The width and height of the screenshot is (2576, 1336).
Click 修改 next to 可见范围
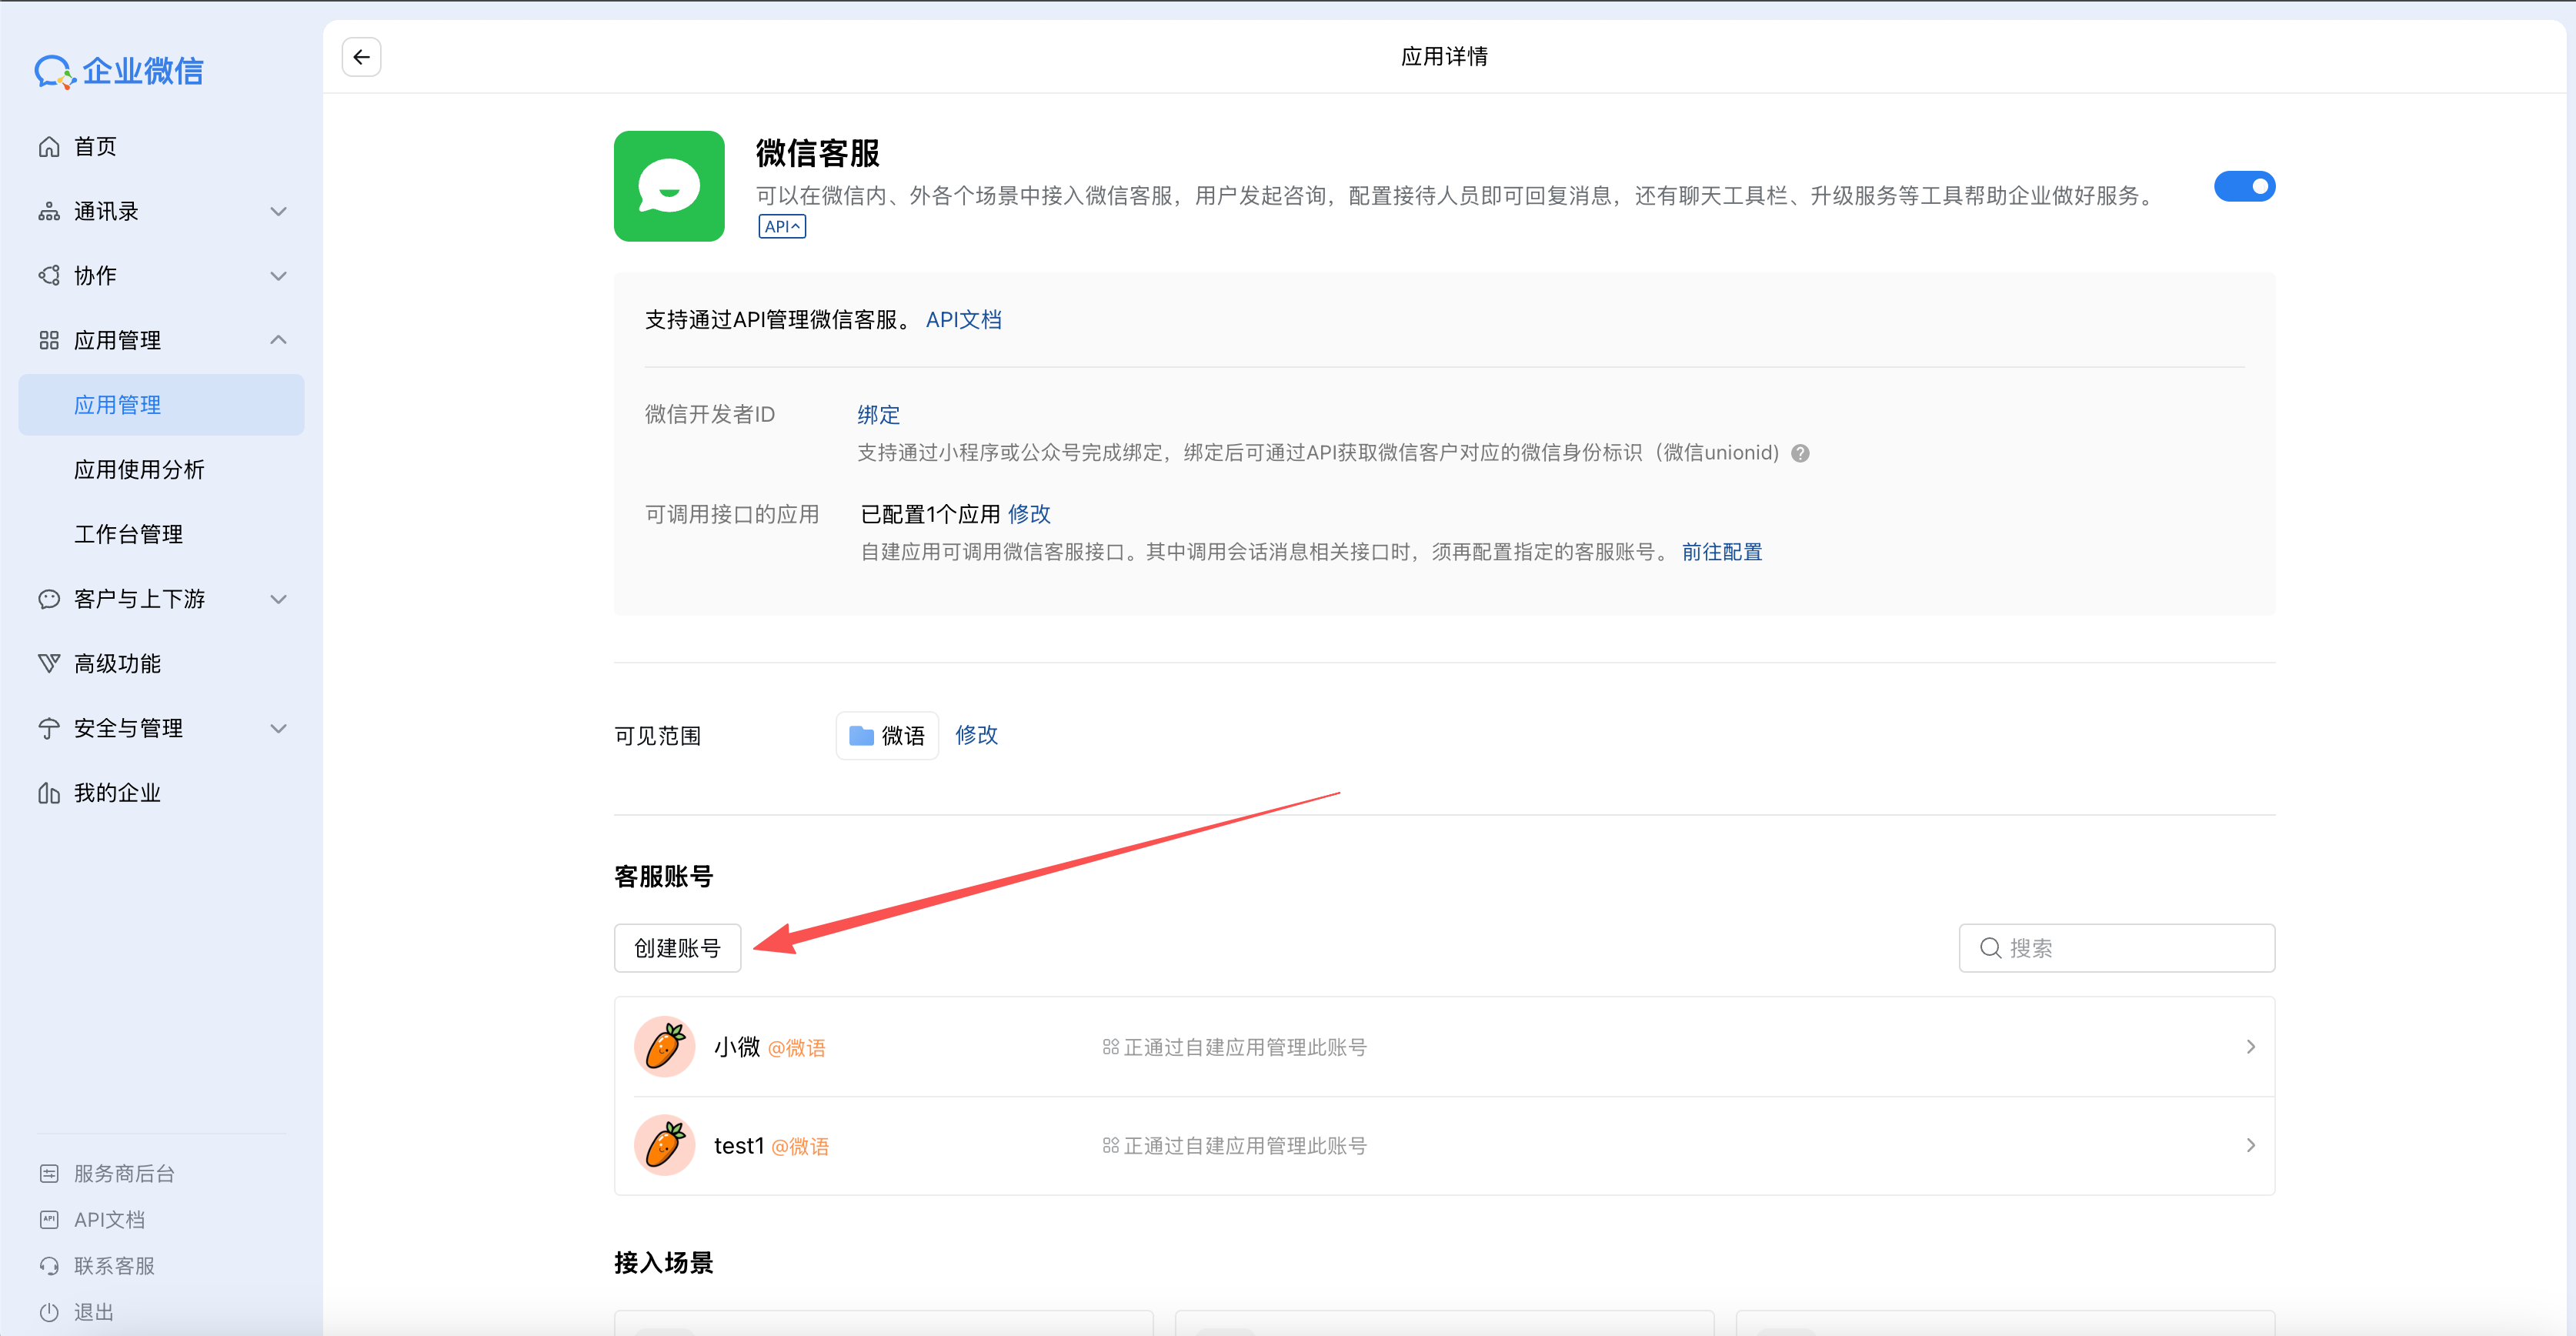tap(976, 735)
